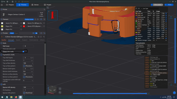
Task: Save the current process preset
Action: (x=38, y=37)
